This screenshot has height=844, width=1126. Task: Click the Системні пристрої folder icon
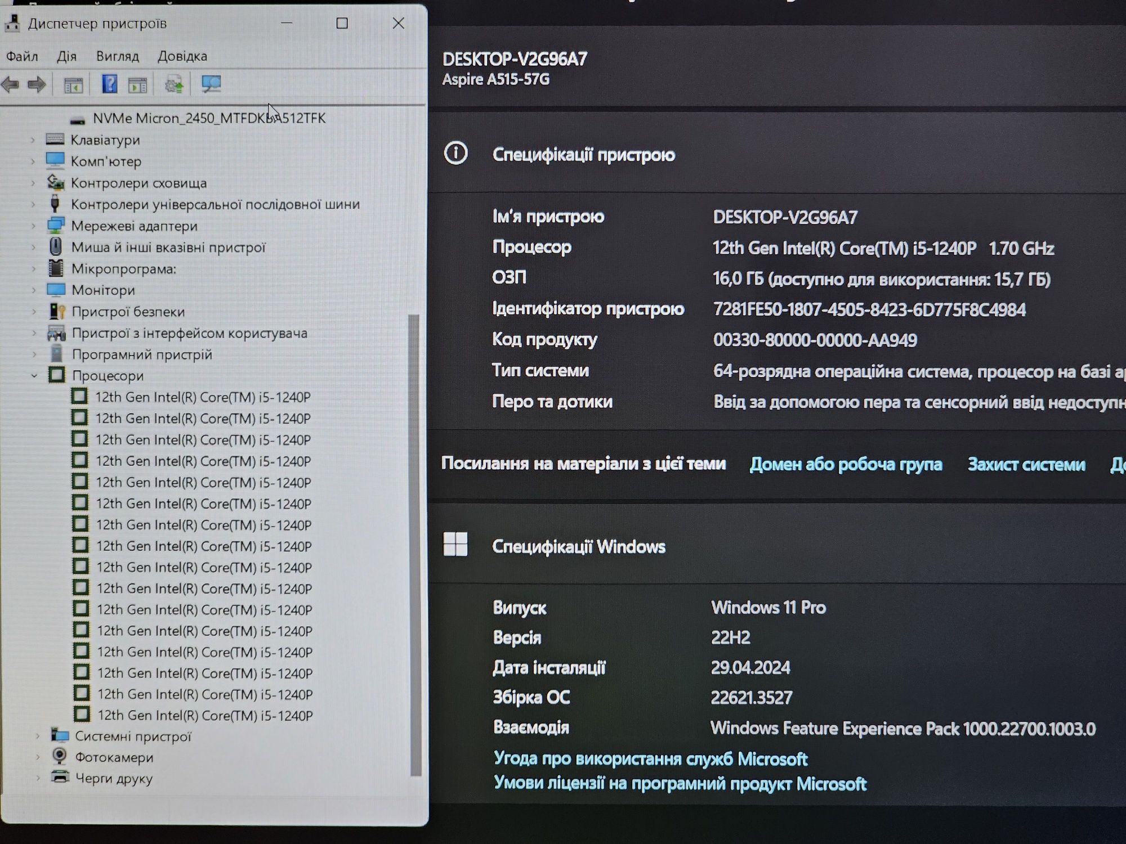60,735
